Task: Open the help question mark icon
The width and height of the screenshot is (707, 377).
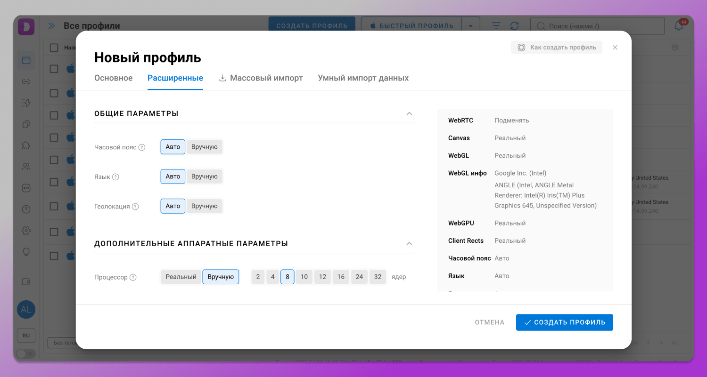Action: pyautogui.click(x=26, y=209)
